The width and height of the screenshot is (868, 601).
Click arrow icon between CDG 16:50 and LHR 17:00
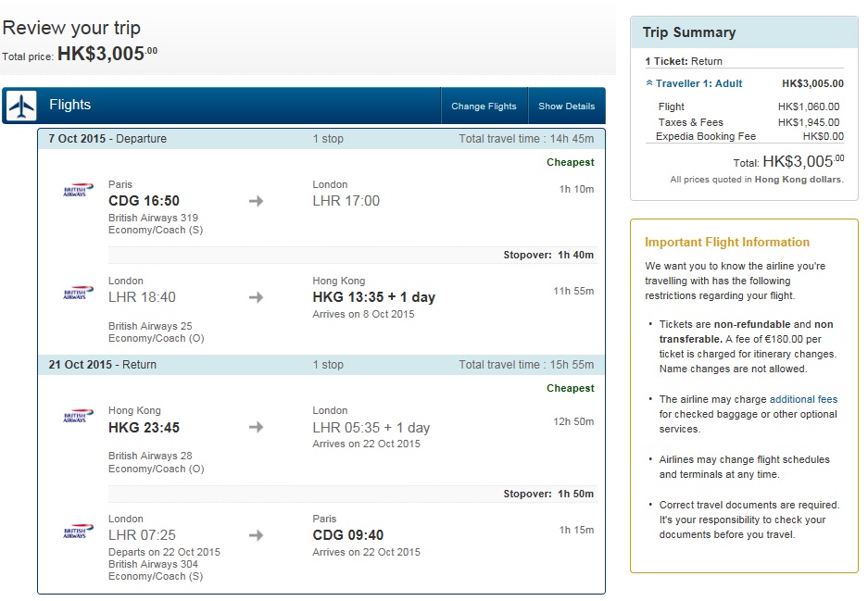tap(256, 201)
